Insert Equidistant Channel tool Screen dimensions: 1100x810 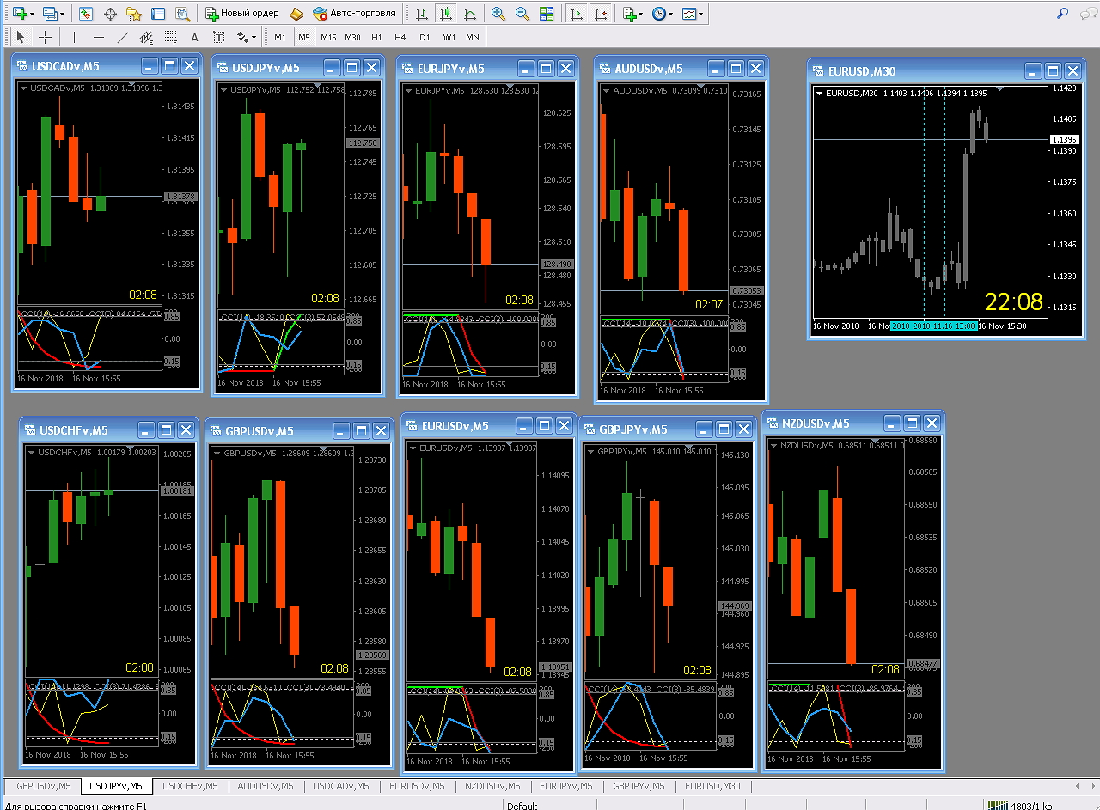coord(147,37)
